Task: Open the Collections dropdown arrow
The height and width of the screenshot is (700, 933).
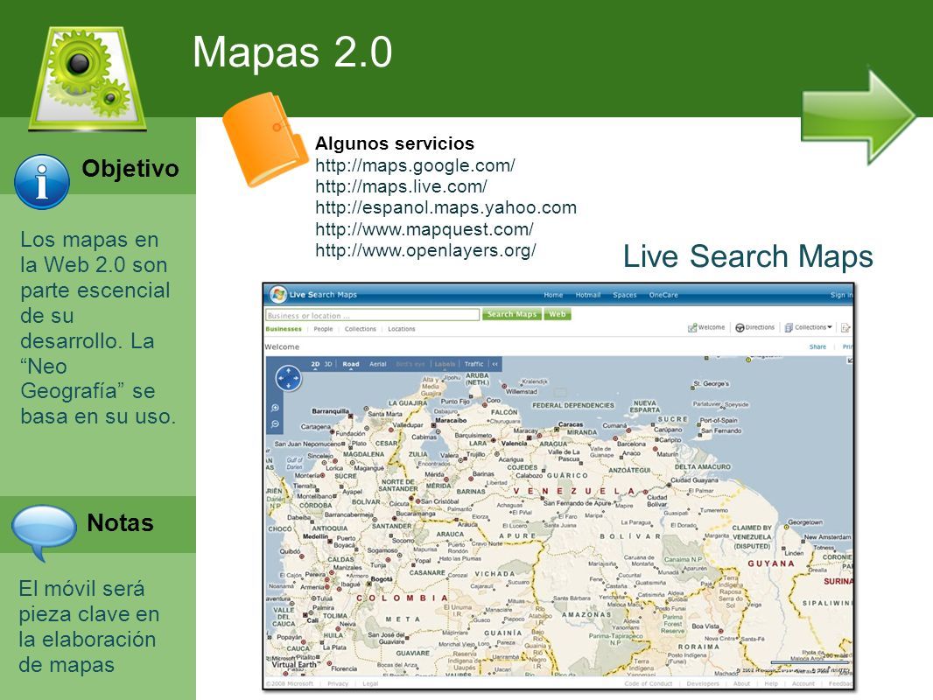Action: click(830, 327)
